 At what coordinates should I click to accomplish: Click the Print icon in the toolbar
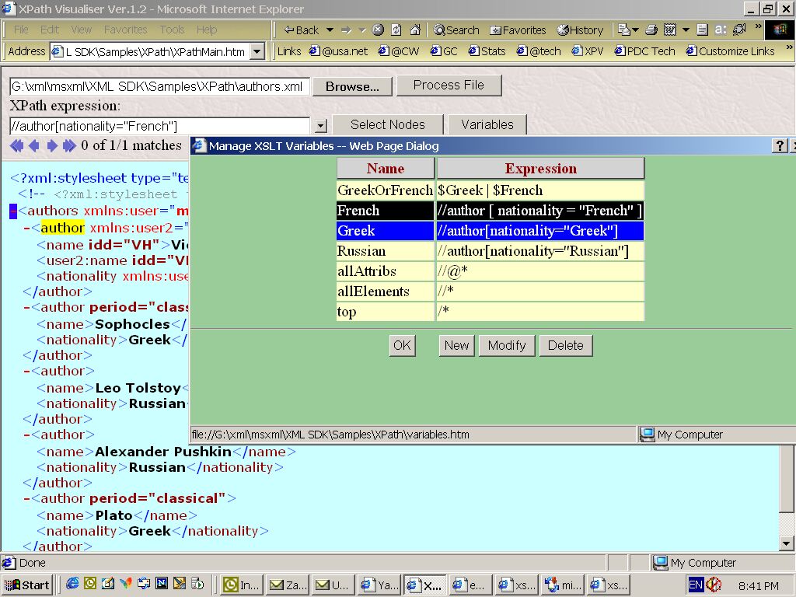(651, 30)
